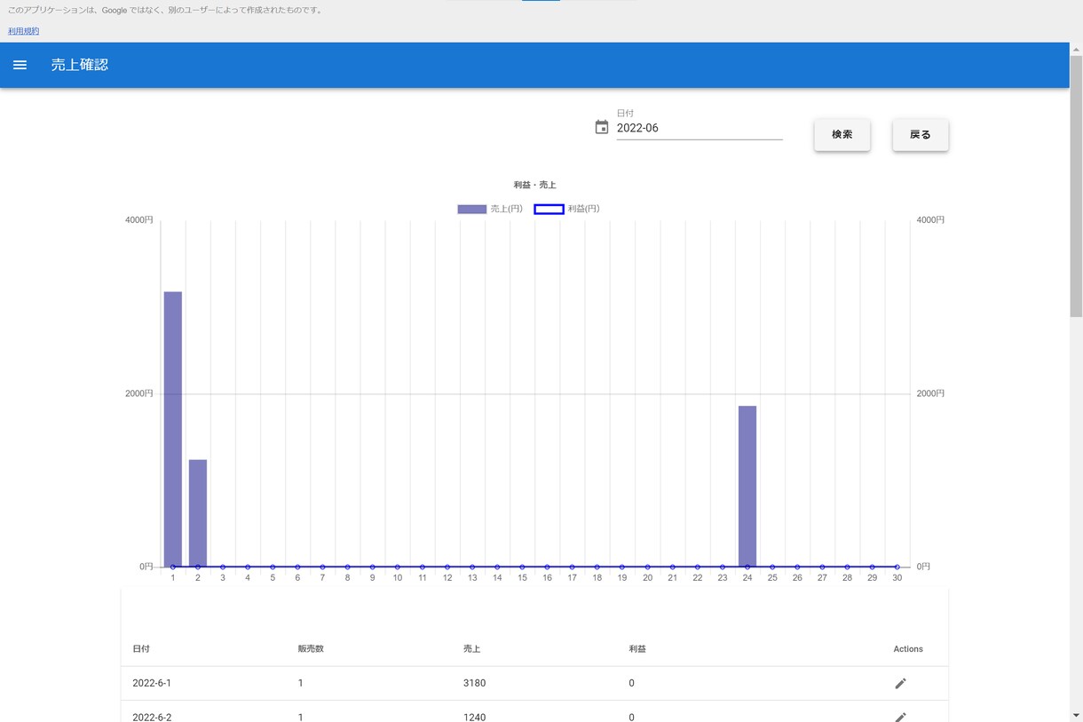Image resolution: width=1083 pixels, height=722 pixels.
Task: Toggle the 利益(円) legend swatch
Action: [x=549, y=209]
